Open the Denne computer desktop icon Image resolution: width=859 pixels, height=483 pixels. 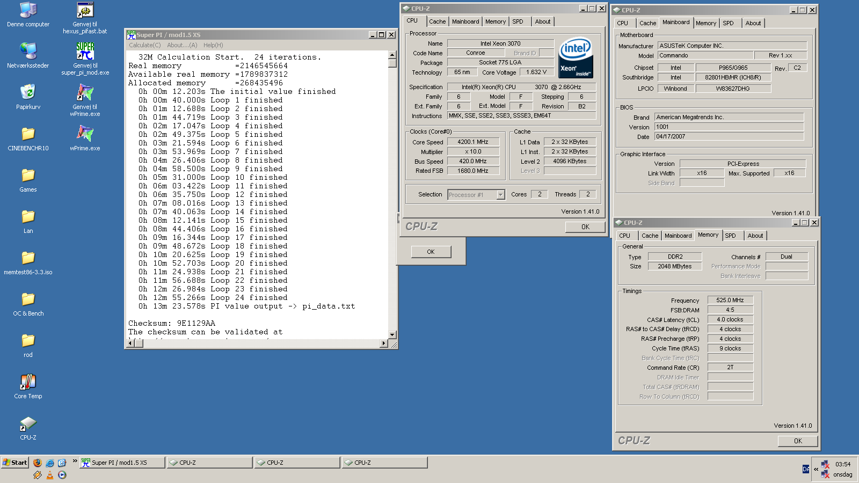[x=28, y=15]
